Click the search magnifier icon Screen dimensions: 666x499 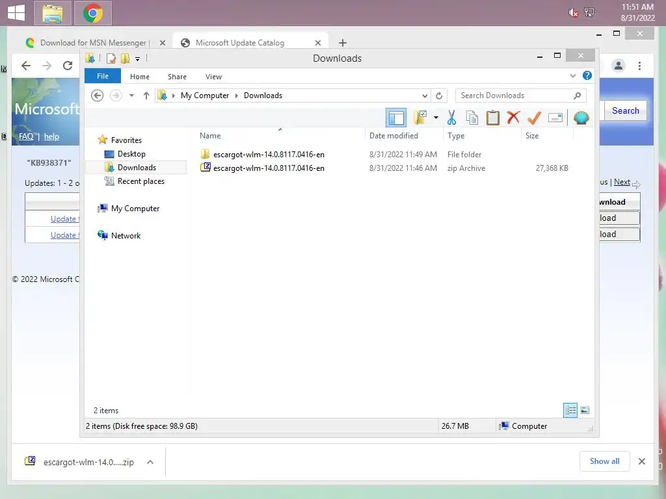[577, 96]
